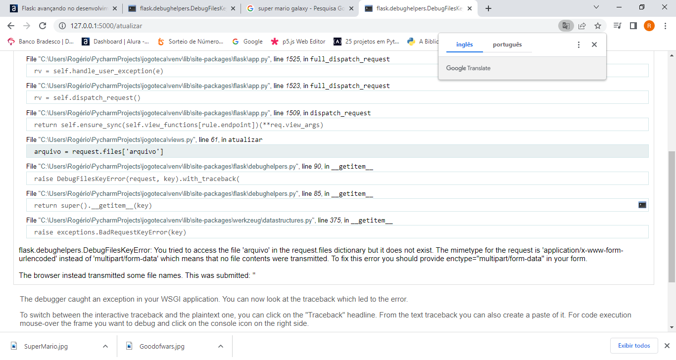
Task: Open the Chrome three-dot menu
Action: (665, 26)
